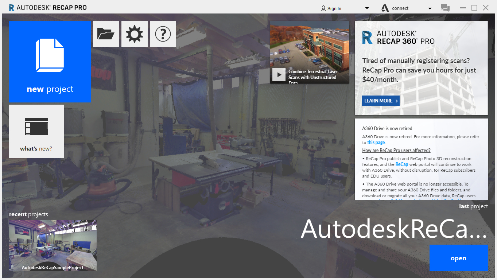The height and width of the screenshot is (280, 497).
Task: Expand the Sign In dropdown arrow
Action: (367, 8)
